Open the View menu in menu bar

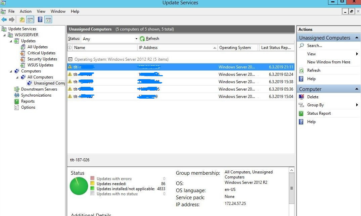coord(41,11)
